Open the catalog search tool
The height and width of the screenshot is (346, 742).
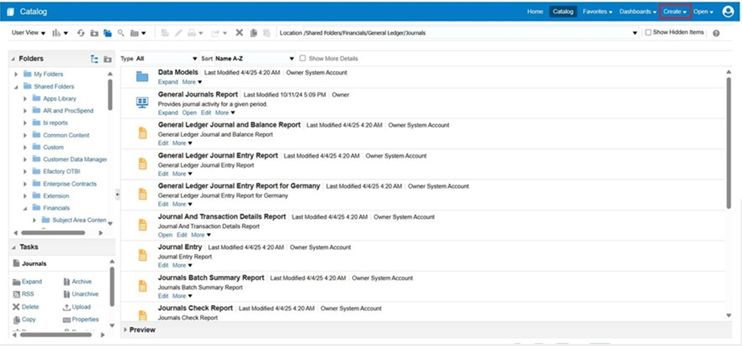(x=121, y=32)
